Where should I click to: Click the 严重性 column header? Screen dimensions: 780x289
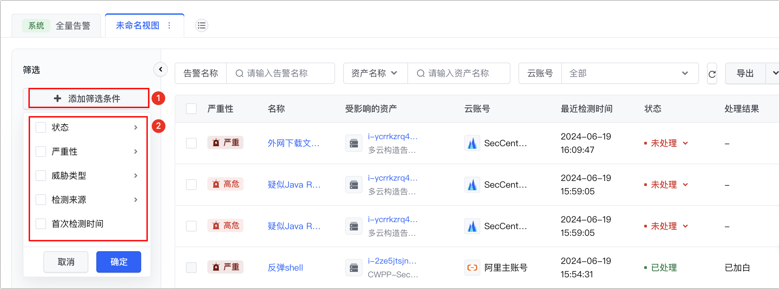[x=220, y=109]
